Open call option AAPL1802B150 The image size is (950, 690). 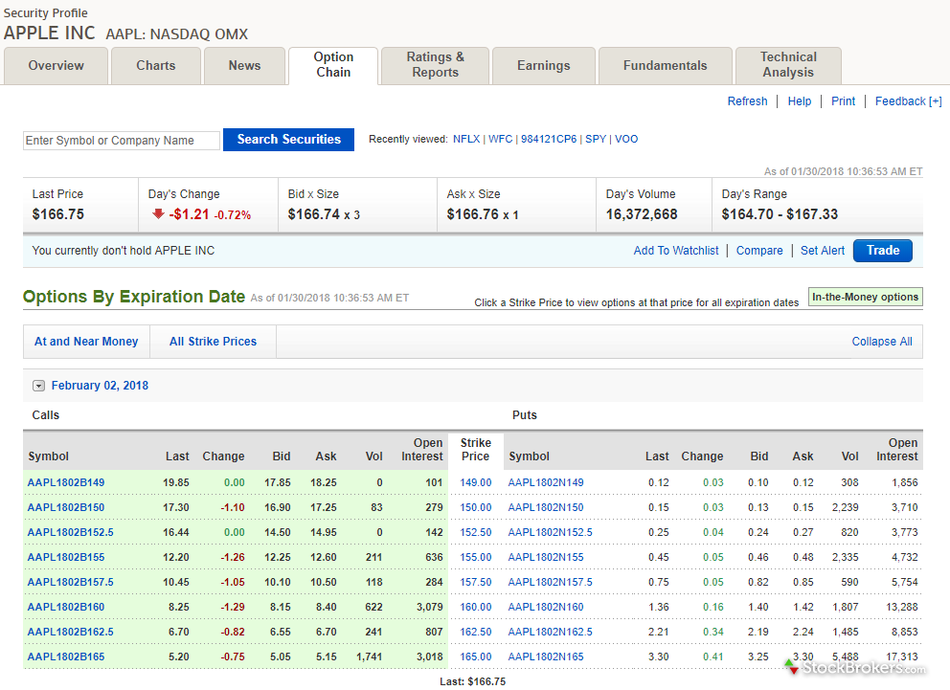pyautogui.click(x=65, y=507)
